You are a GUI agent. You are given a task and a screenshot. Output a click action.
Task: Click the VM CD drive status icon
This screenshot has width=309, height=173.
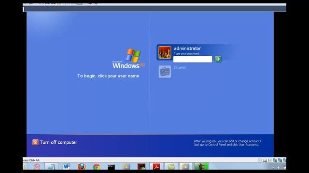[x=260, y=160]
